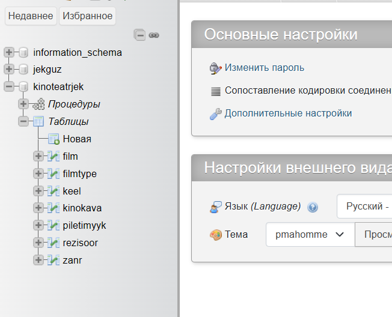
Task: Open the Изменить пароль link
Action: click(265, 68)
